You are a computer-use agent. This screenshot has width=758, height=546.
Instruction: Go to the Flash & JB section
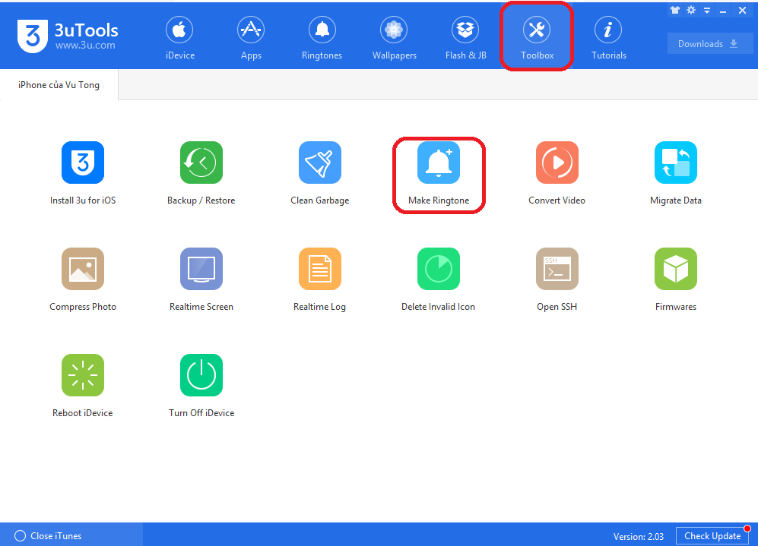coord(465,38)
